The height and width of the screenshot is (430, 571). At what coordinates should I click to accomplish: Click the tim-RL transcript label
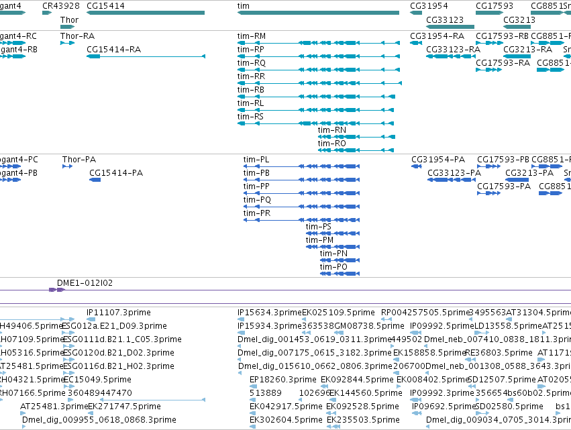click(x=250, y=103)
